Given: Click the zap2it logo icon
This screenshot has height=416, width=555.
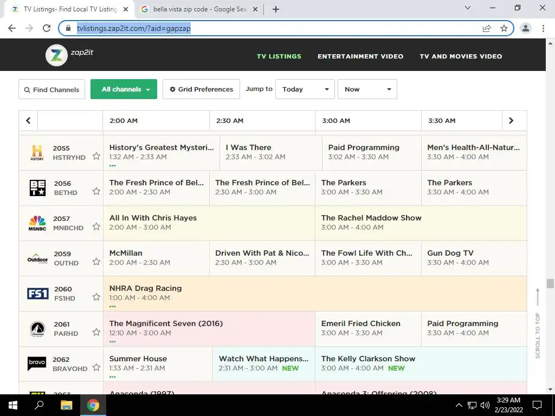Looking at the screenshot, I should 56,55.
